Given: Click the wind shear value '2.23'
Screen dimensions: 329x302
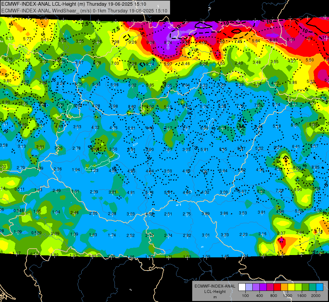Looking at the screenshot, I should coord(244,234).
